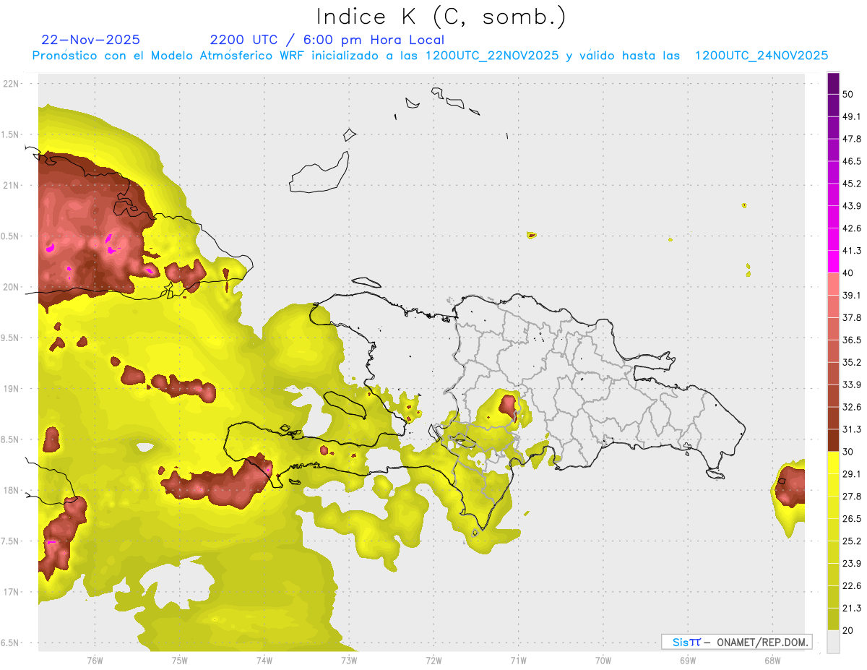Click the olive legend band between 20 and 21.3
This screenshot has height=670, width=867.
click(x=833, y=619)
